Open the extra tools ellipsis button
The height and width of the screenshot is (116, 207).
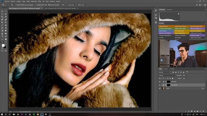point(6,42)
